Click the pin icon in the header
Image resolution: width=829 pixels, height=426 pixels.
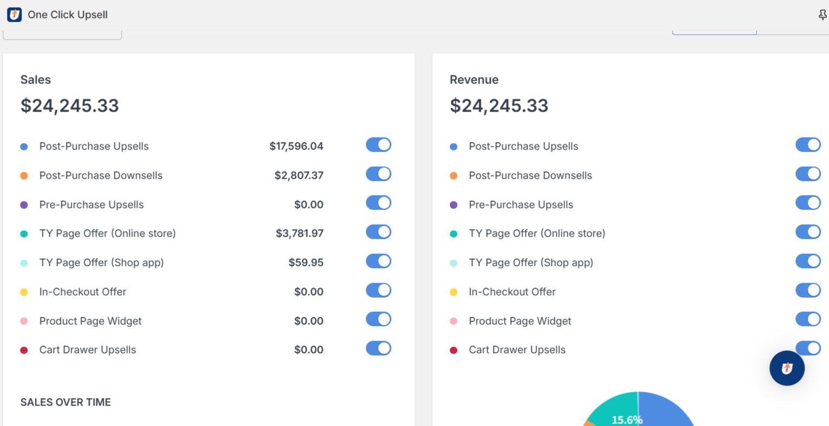[823, 15]
